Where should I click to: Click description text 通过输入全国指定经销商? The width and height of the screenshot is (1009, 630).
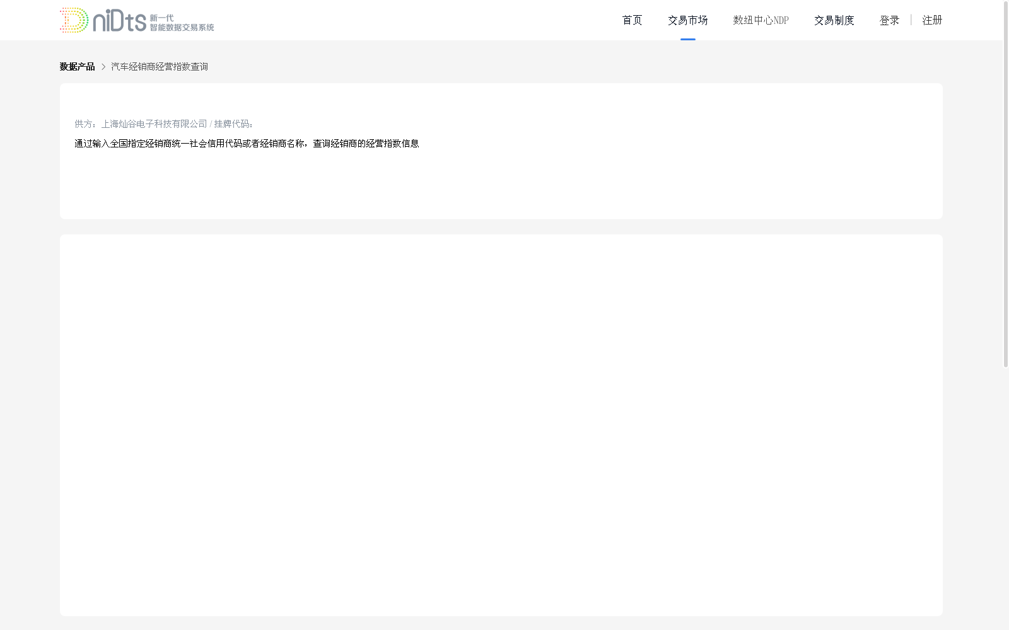coord(247,144)
